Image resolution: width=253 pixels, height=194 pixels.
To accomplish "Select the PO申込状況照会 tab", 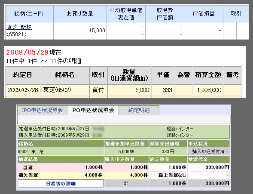I will tap(93, 110).
